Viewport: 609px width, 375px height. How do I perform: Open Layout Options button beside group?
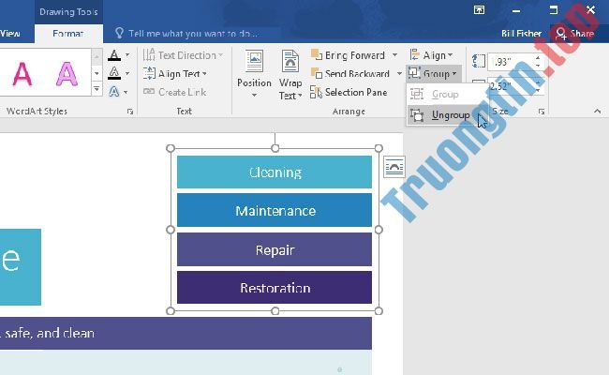pyautogui.click(x=394, y=167)
